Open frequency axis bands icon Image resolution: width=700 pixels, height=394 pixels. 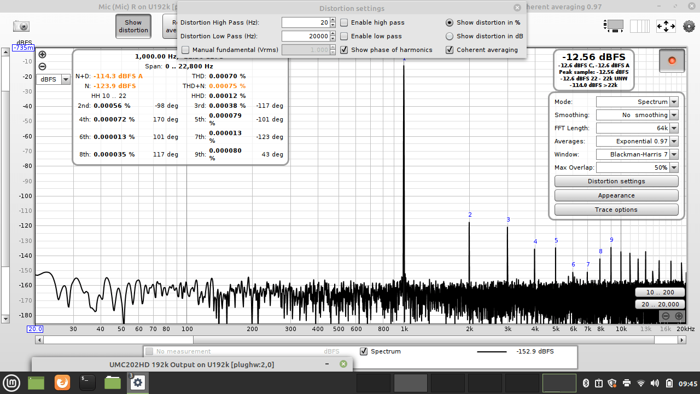640,26
